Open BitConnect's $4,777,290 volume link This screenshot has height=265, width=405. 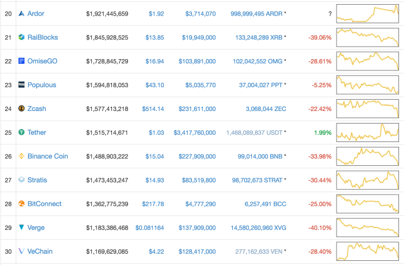point(201,204)
